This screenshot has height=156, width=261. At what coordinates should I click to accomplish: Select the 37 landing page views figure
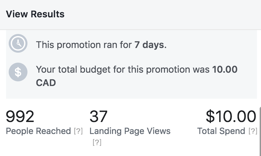98,116
